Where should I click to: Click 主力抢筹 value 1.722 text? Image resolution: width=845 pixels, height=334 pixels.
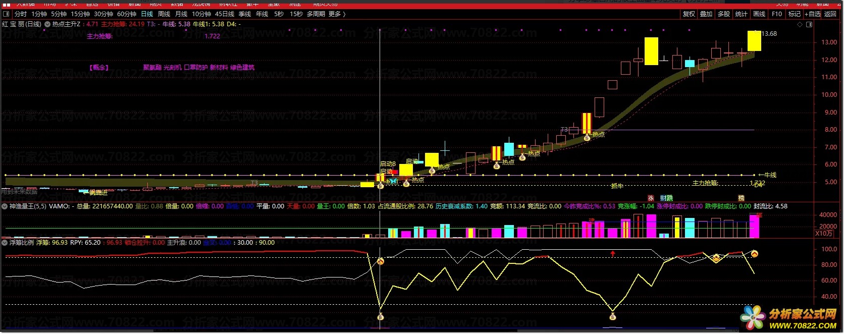click(212, 36)
